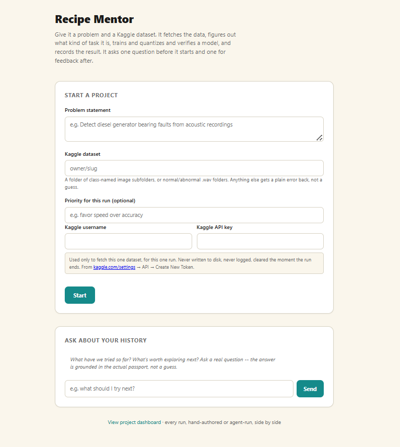Select the START A PROJECT section heading

[x=91, y=95]
